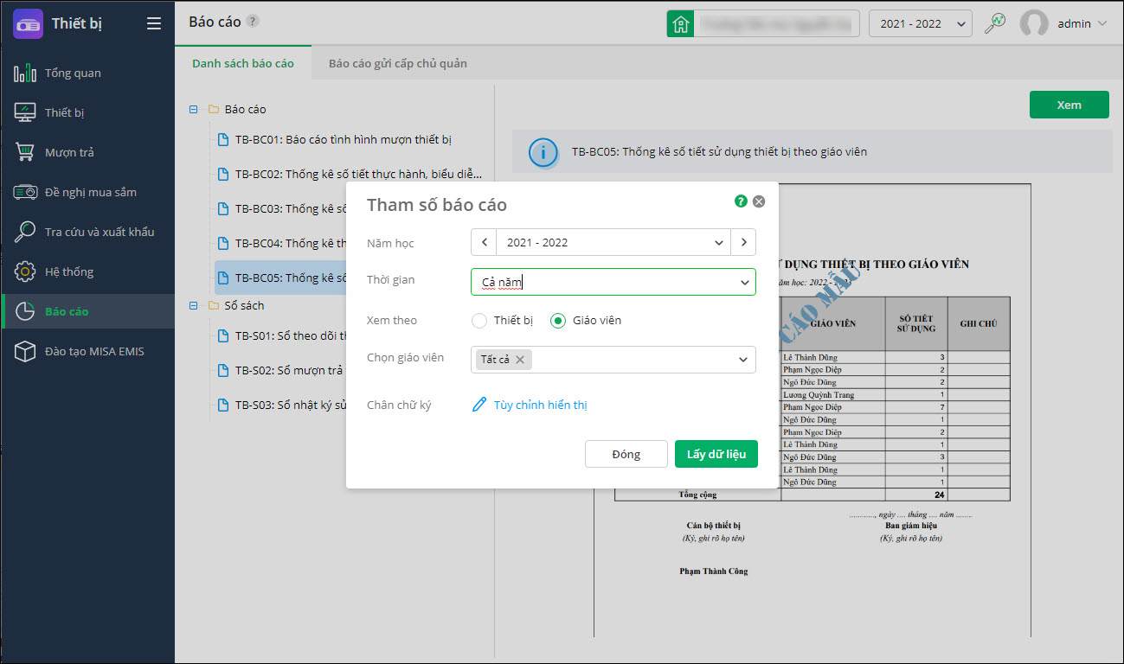The image size is (1124, 664).
Task: Click the search analytics icon in header
Action: pos(995,23)
